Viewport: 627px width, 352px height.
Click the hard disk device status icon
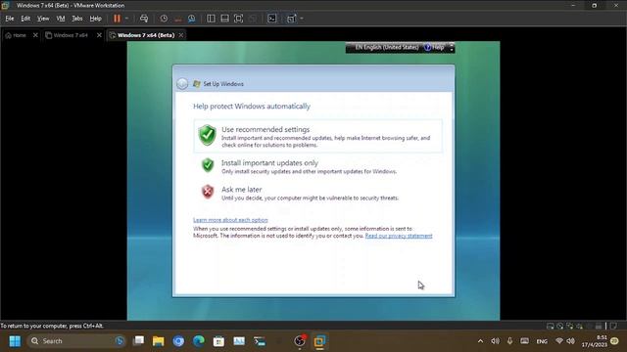coord(551,326)
